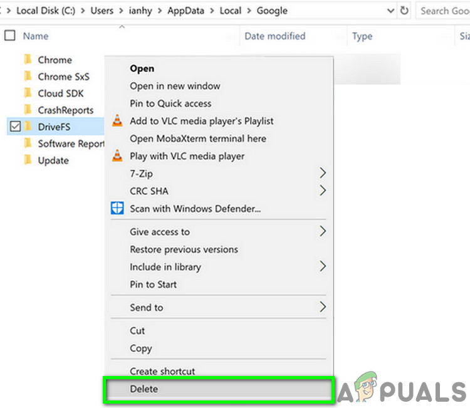The image size is (470, 408).
Task: Expand the 7-Zip submenu arrow
Action: tap(323, 173)
